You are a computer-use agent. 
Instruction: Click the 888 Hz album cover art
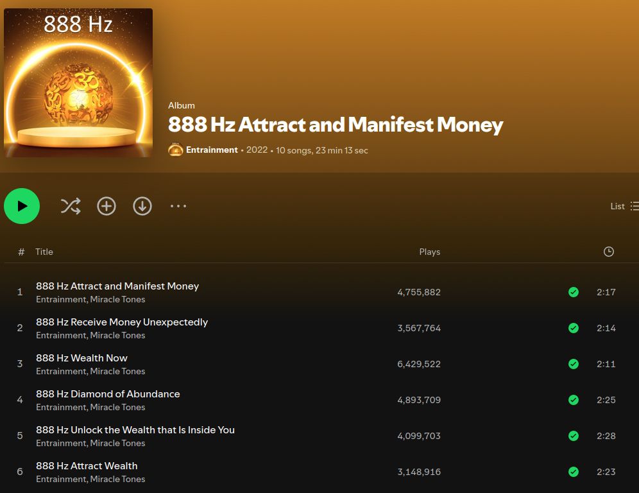click(x=78, y=83)
